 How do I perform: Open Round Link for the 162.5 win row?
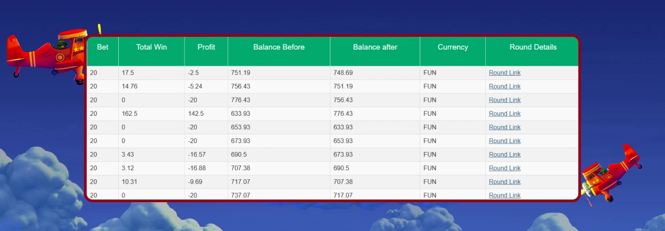click(505, 114)
